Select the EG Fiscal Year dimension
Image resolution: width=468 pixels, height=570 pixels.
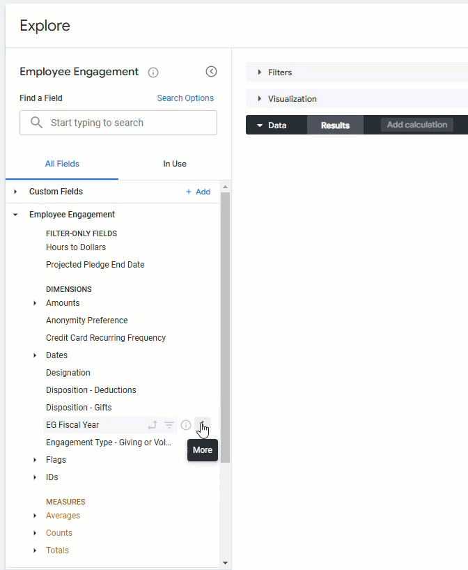72,425
